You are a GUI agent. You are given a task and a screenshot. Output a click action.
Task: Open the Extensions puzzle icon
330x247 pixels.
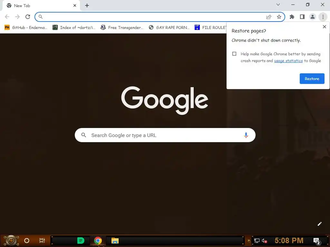pyautogui.click(x=292, y=17)
